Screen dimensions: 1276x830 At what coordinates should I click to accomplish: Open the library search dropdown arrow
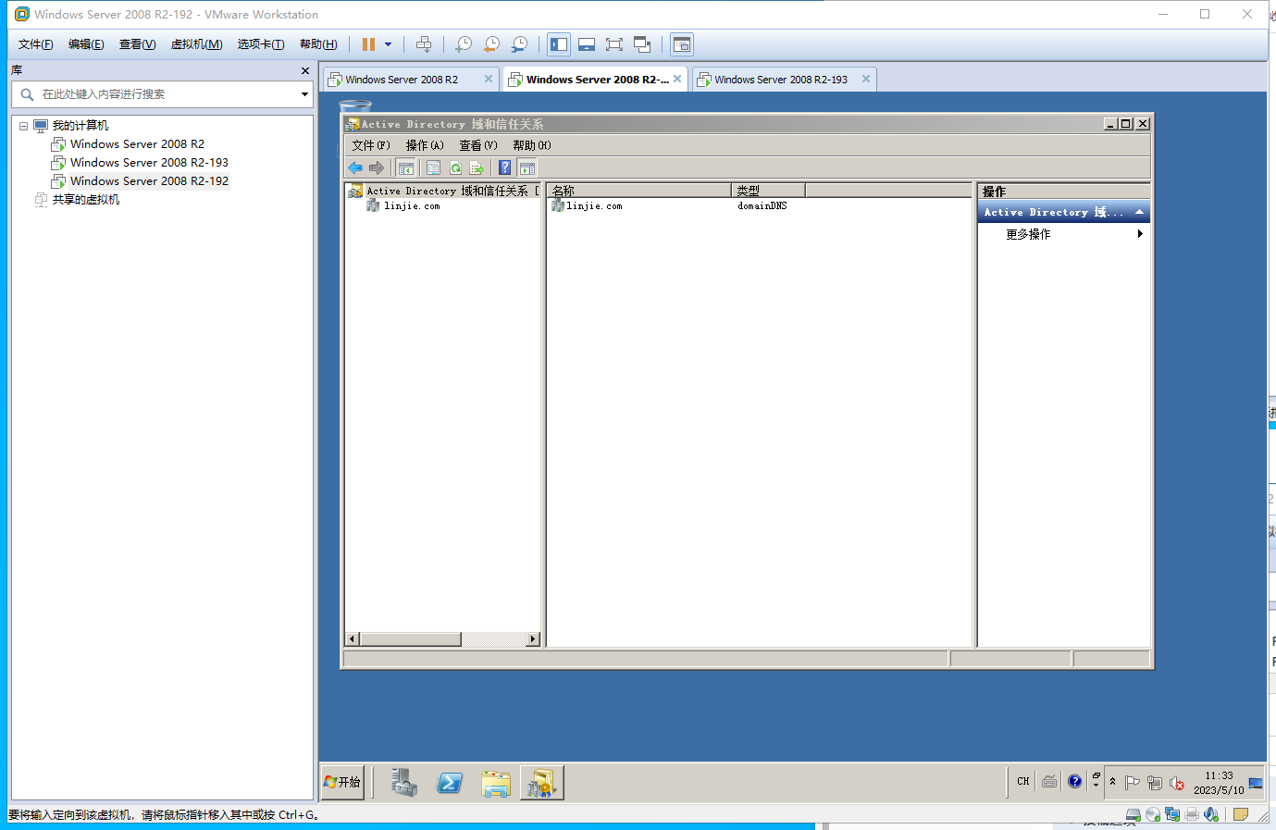pyautogui.click(x=304, y=94)
